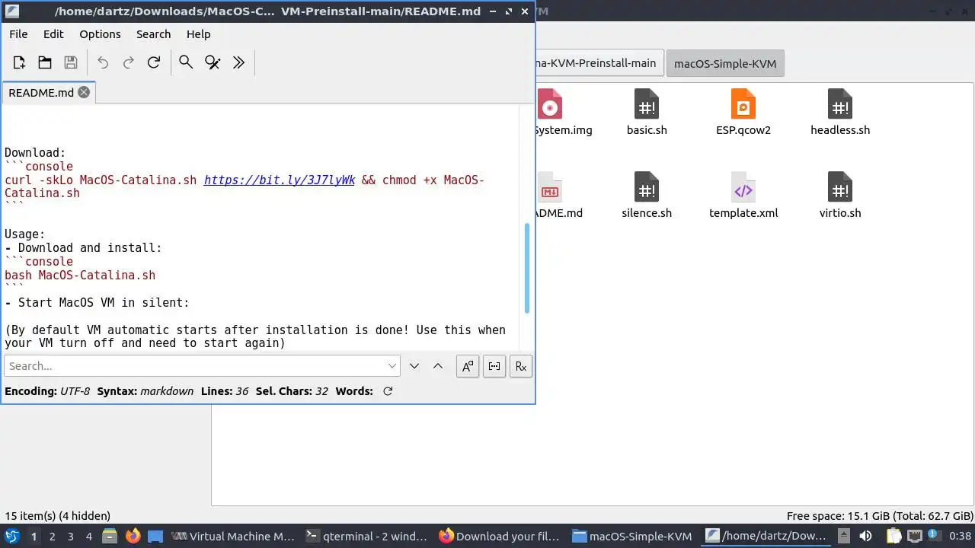Redo the last undone edit

point(128,62)
